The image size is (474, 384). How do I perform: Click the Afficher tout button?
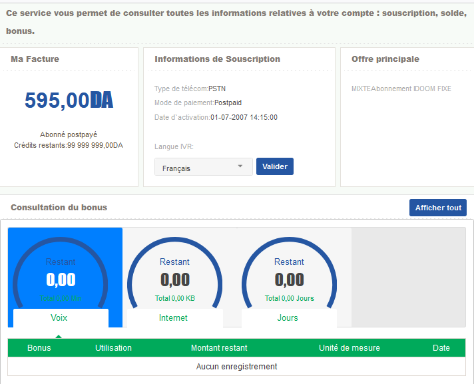coord(437,208)
